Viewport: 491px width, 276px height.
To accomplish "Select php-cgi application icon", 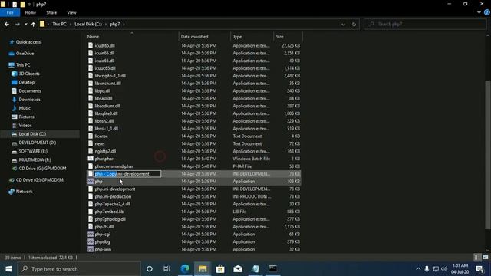I will click(x=91, y=235).
